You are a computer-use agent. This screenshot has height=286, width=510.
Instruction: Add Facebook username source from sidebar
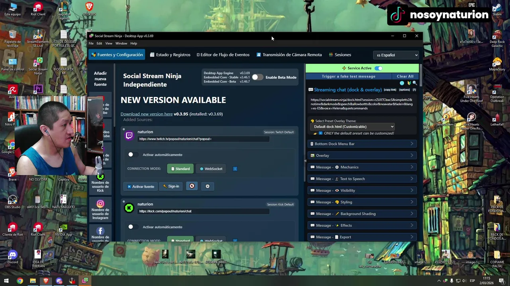point(100,234)
